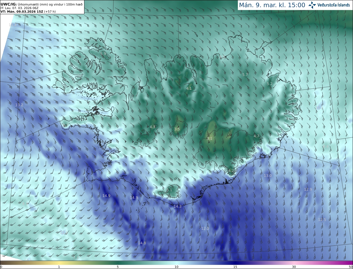Viewport: 353px width, 269px height.
Task: Click the 15 label on the colour scale
Action: tap(235, 267)
